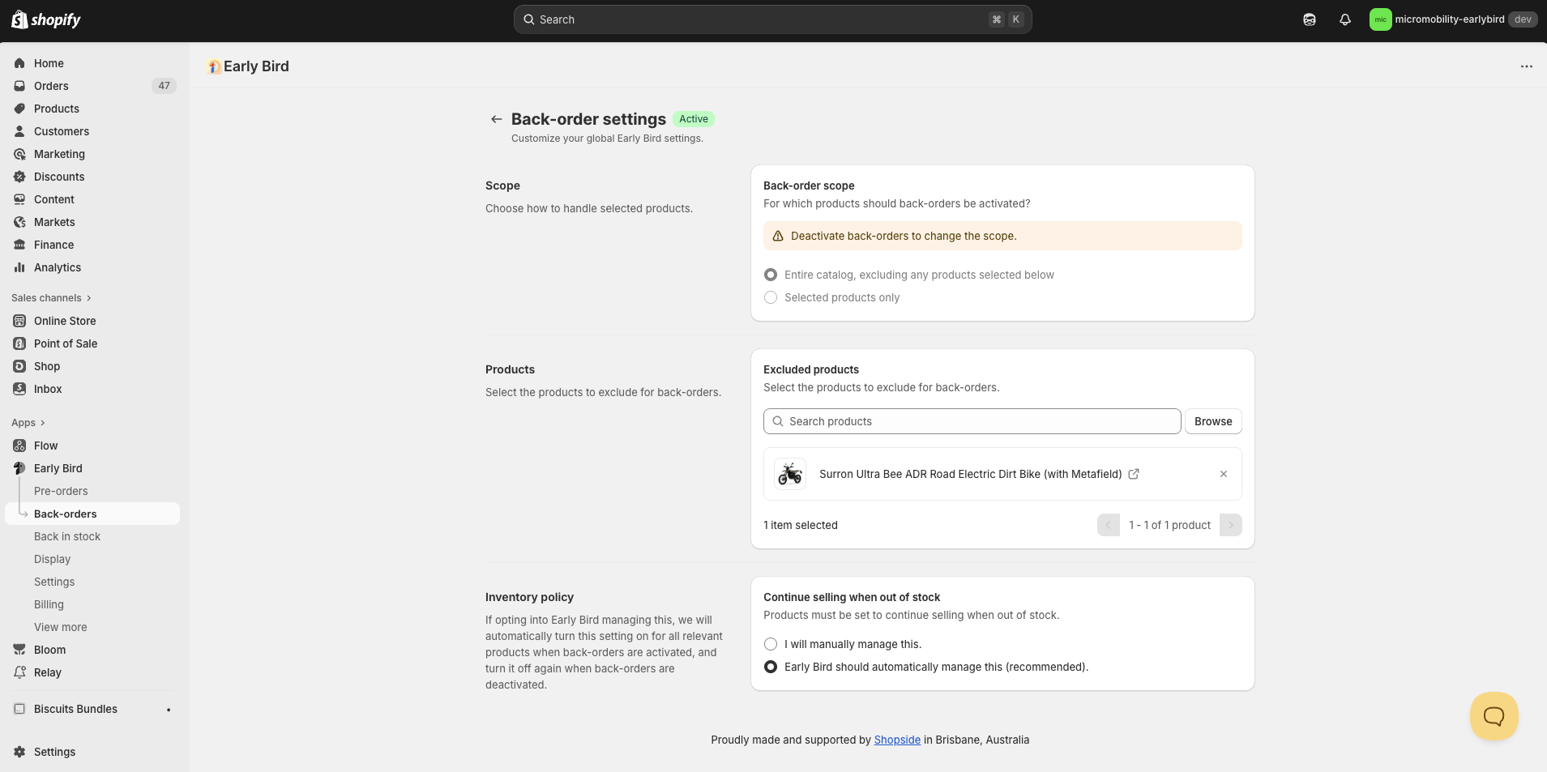Open the chat support bubble
This screenshot has height=772, width=1547.
pos(1494,716)
